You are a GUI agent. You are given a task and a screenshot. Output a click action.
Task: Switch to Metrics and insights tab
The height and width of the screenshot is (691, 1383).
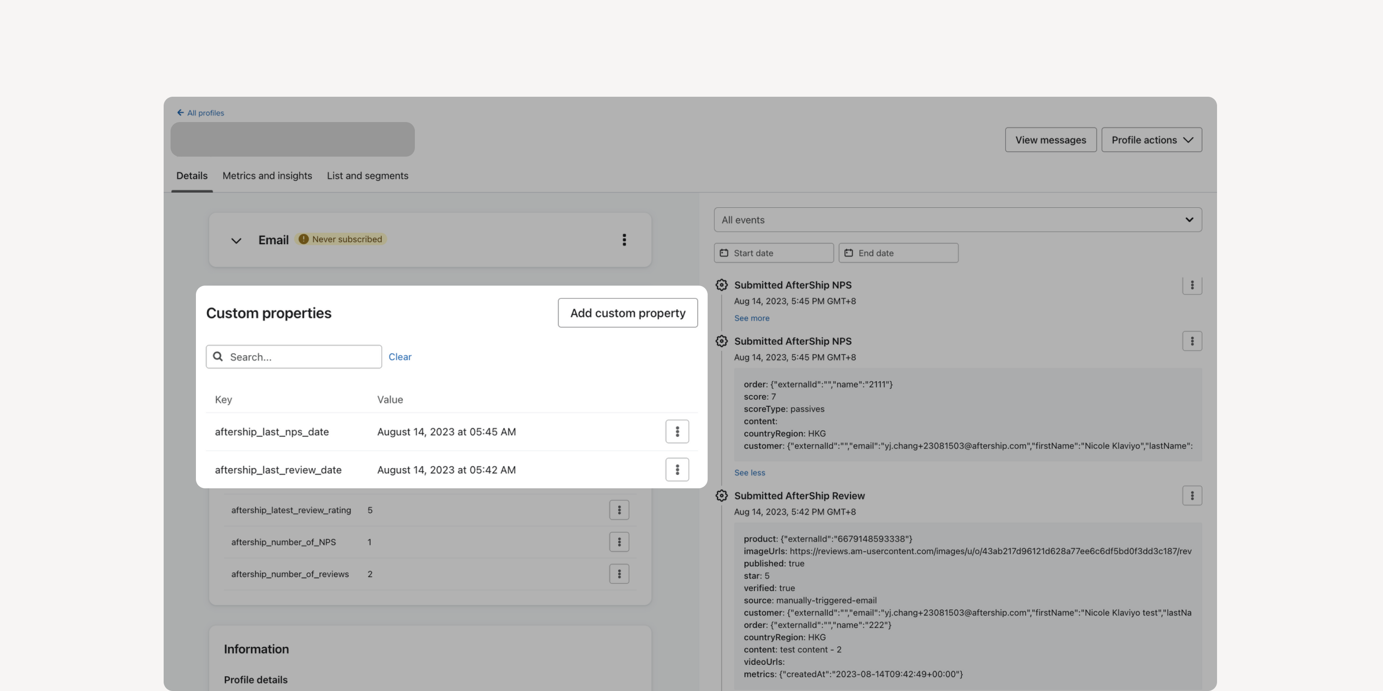[267, 176]
